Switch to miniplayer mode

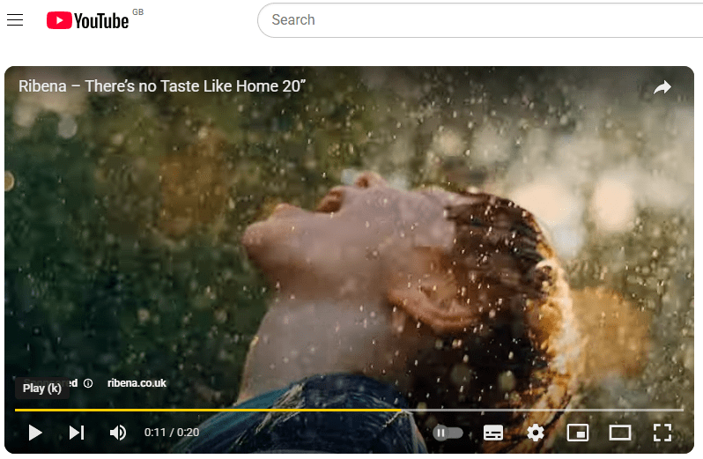click(x=578, y=433)
